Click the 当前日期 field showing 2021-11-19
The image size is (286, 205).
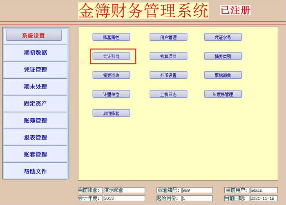(264, 198)
